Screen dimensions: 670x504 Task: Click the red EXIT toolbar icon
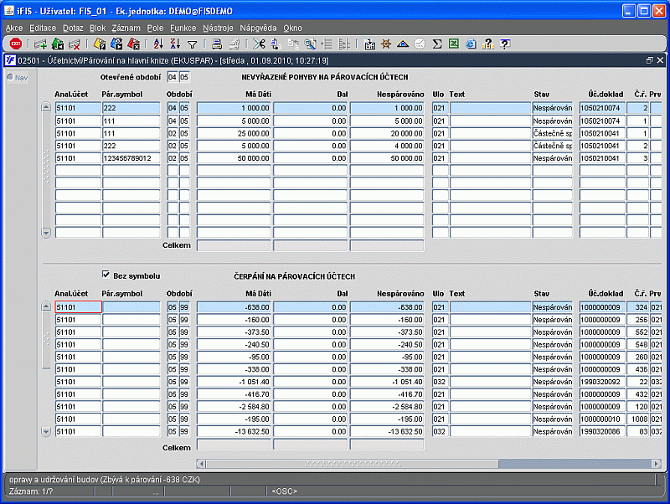point(16,44)
